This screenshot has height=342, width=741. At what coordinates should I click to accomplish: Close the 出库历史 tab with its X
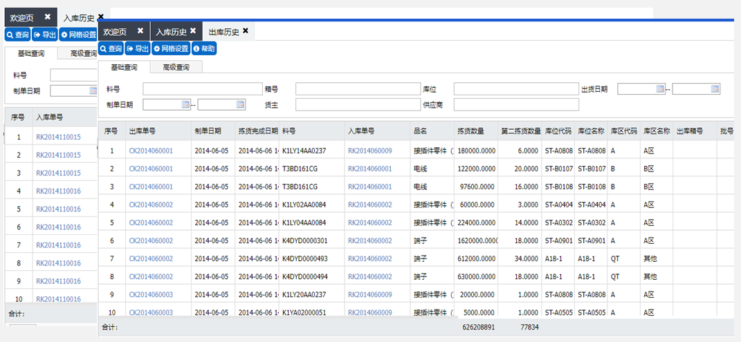tap(245, 30)
